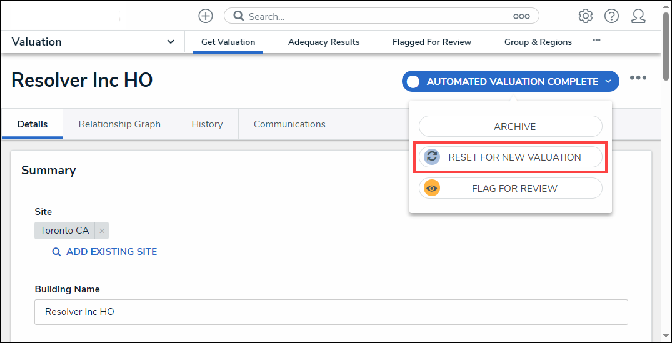Click the Archive button
The image size is (672, 343).
click(x=511, y=126)
